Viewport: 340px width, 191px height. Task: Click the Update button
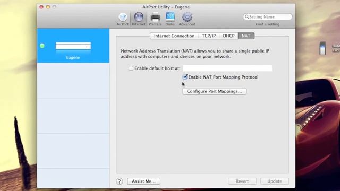click(275, 181)
